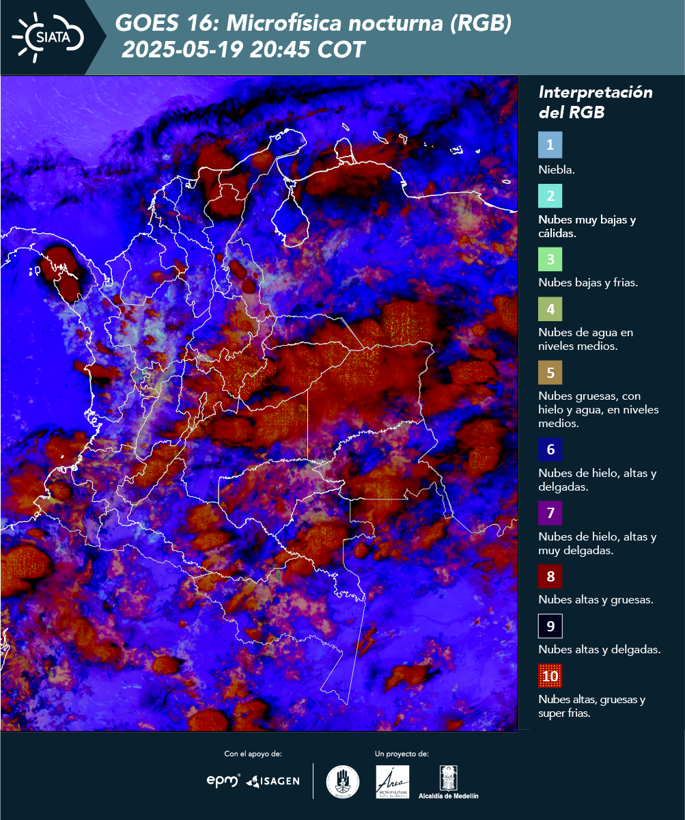Click the round seal emblem in footer
Image resolution: width=685 pixels, height=820 pixels.
point(343,781)
